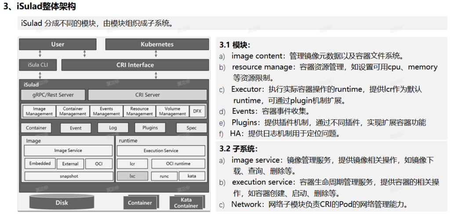Select the Volume Management module box

point(172,111)
